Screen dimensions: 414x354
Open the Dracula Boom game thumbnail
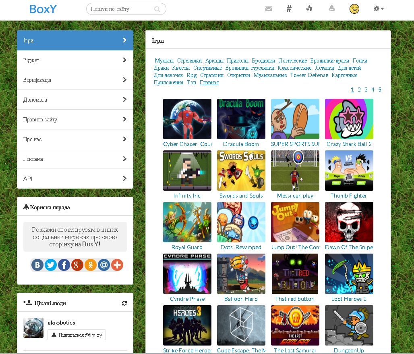tap(241, 119)
